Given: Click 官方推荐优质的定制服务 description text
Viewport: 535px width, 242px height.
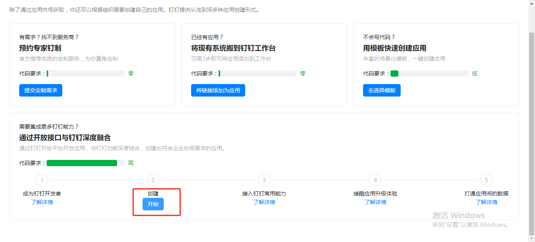Looking at the screenshot, I should coord(69,59).
